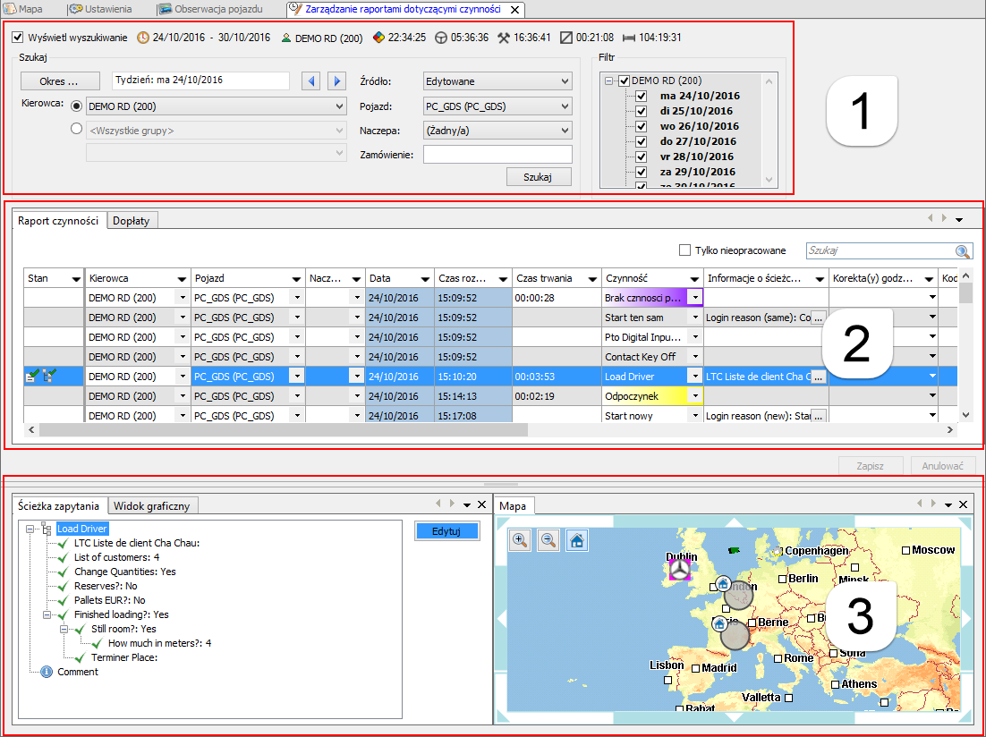Switch to the Dopłaty tab

pos(132,220)
